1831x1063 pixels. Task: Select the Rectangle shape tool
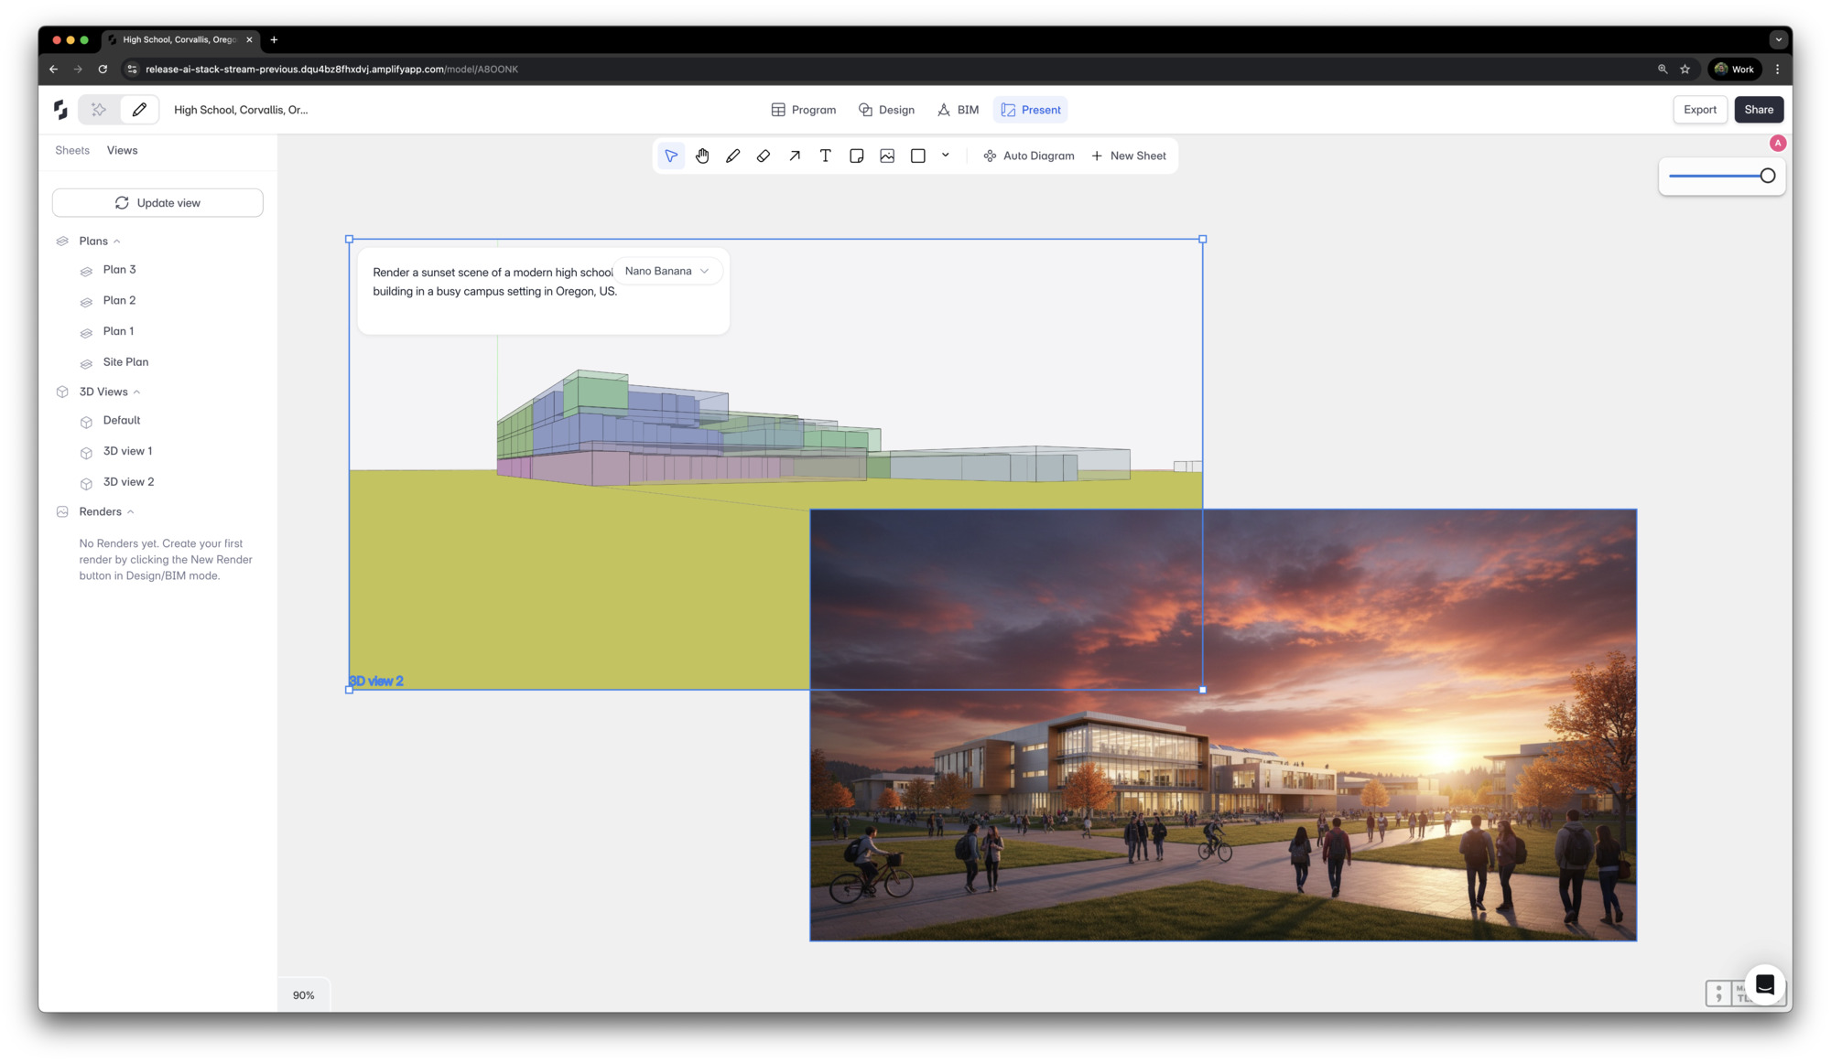click(x=917, y=156)
